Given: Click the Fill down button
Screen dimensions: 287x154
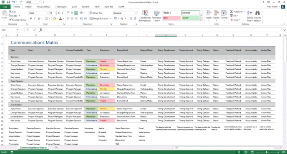Looking at the screenshot, I should (233, 16).
